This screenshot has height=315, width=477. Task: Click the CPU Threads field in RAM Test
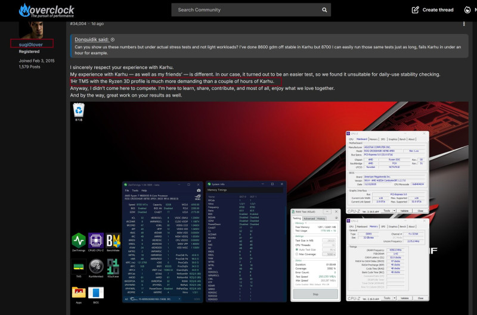coord(329,245)
